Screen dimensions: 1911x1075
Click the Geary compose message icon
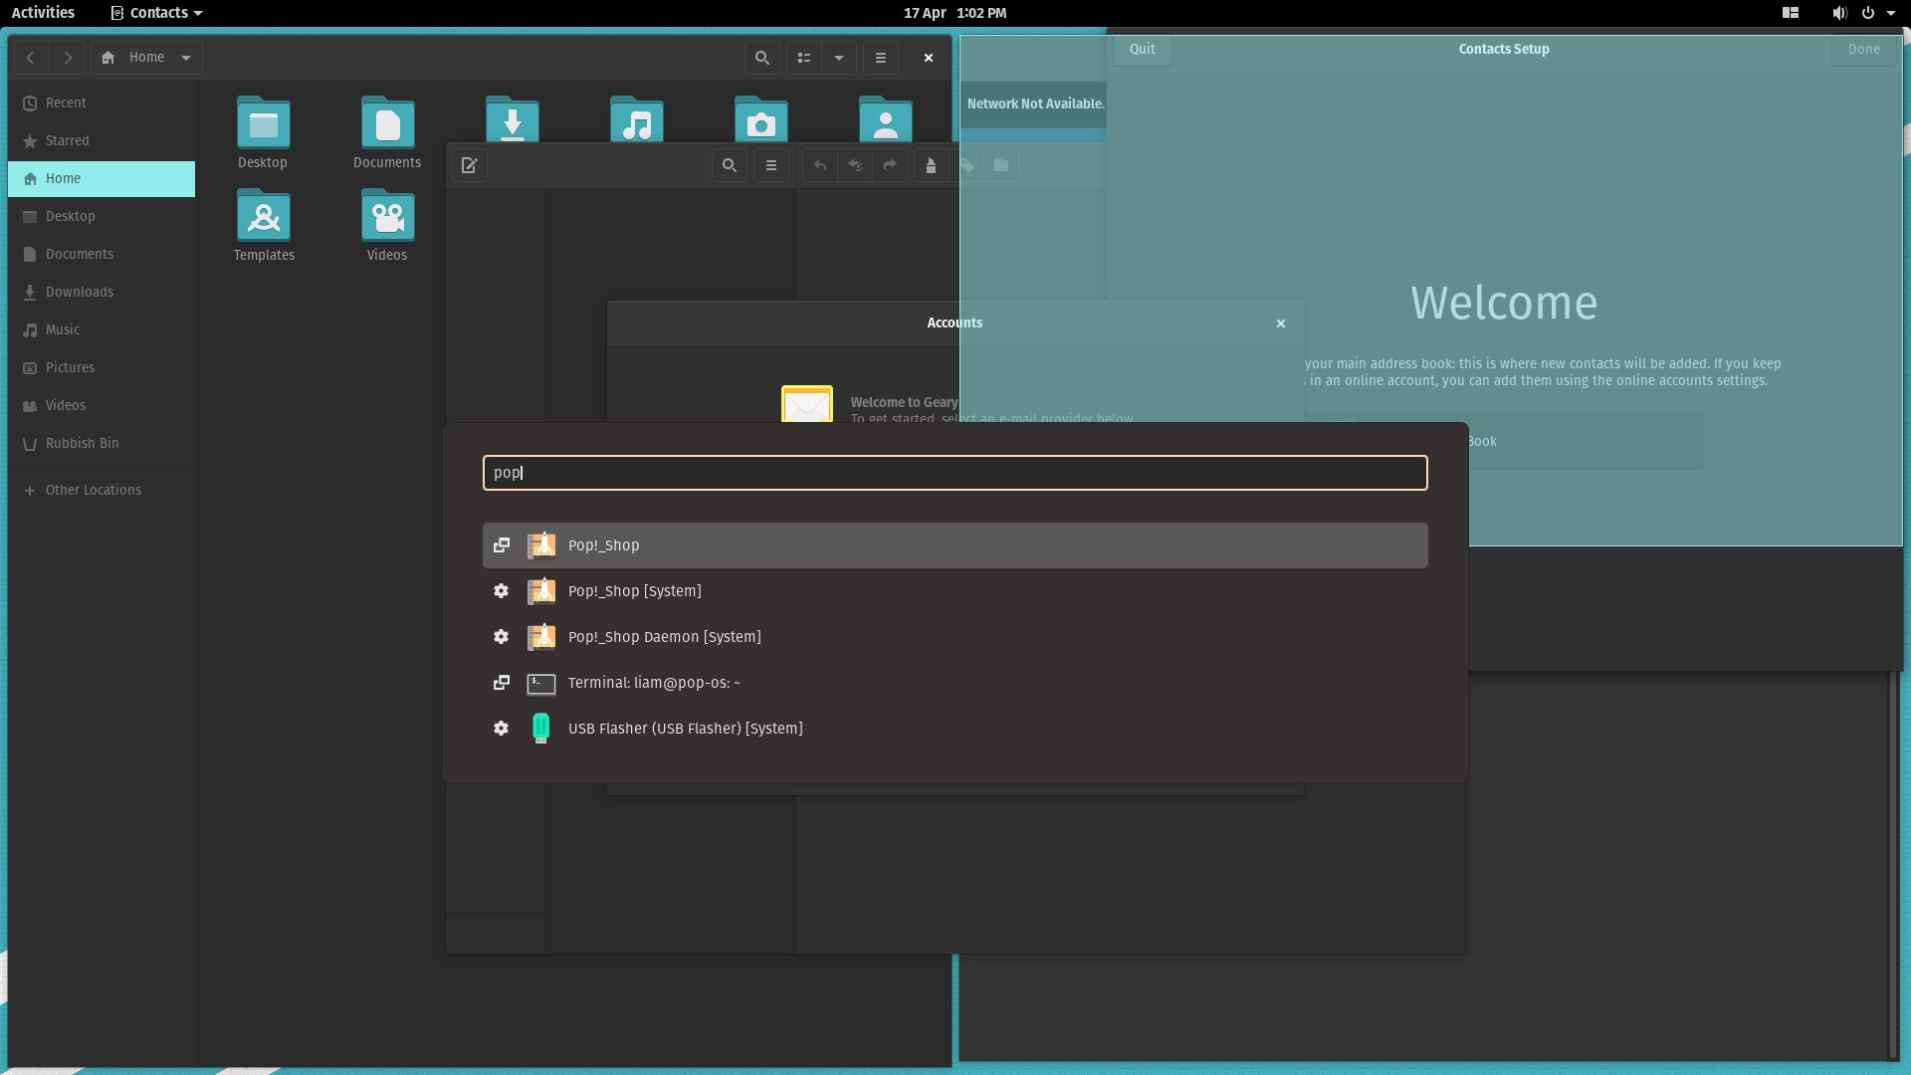pos(470,165)
